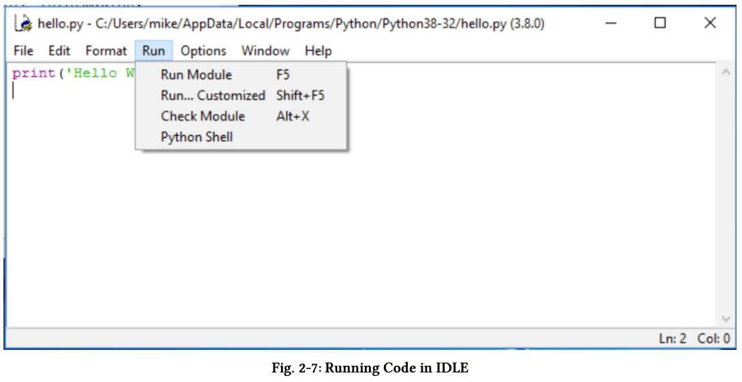742x382 pixels.
Task: Minimize the hello.py window
Action: (x=610, y=23)
